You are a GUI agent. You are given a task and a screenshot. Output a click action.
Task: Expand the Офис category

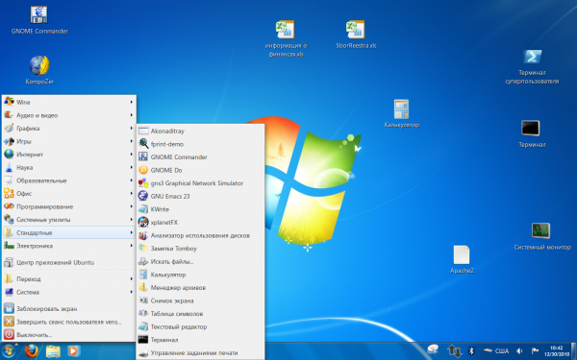point(69,194)
